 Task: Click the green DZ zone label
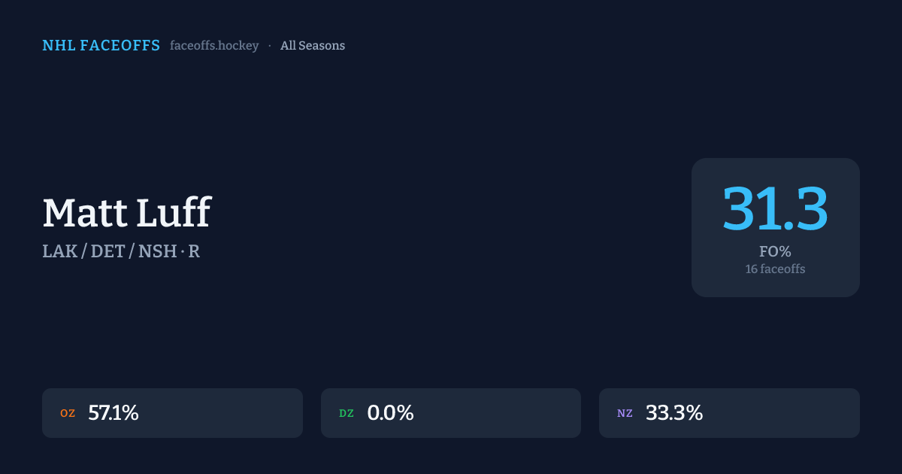point(347,413)
